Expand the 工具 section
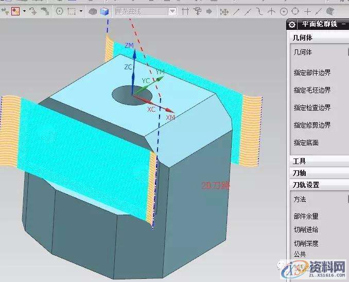The width and height of the screenshot is (349, 282). pos(299,161)
